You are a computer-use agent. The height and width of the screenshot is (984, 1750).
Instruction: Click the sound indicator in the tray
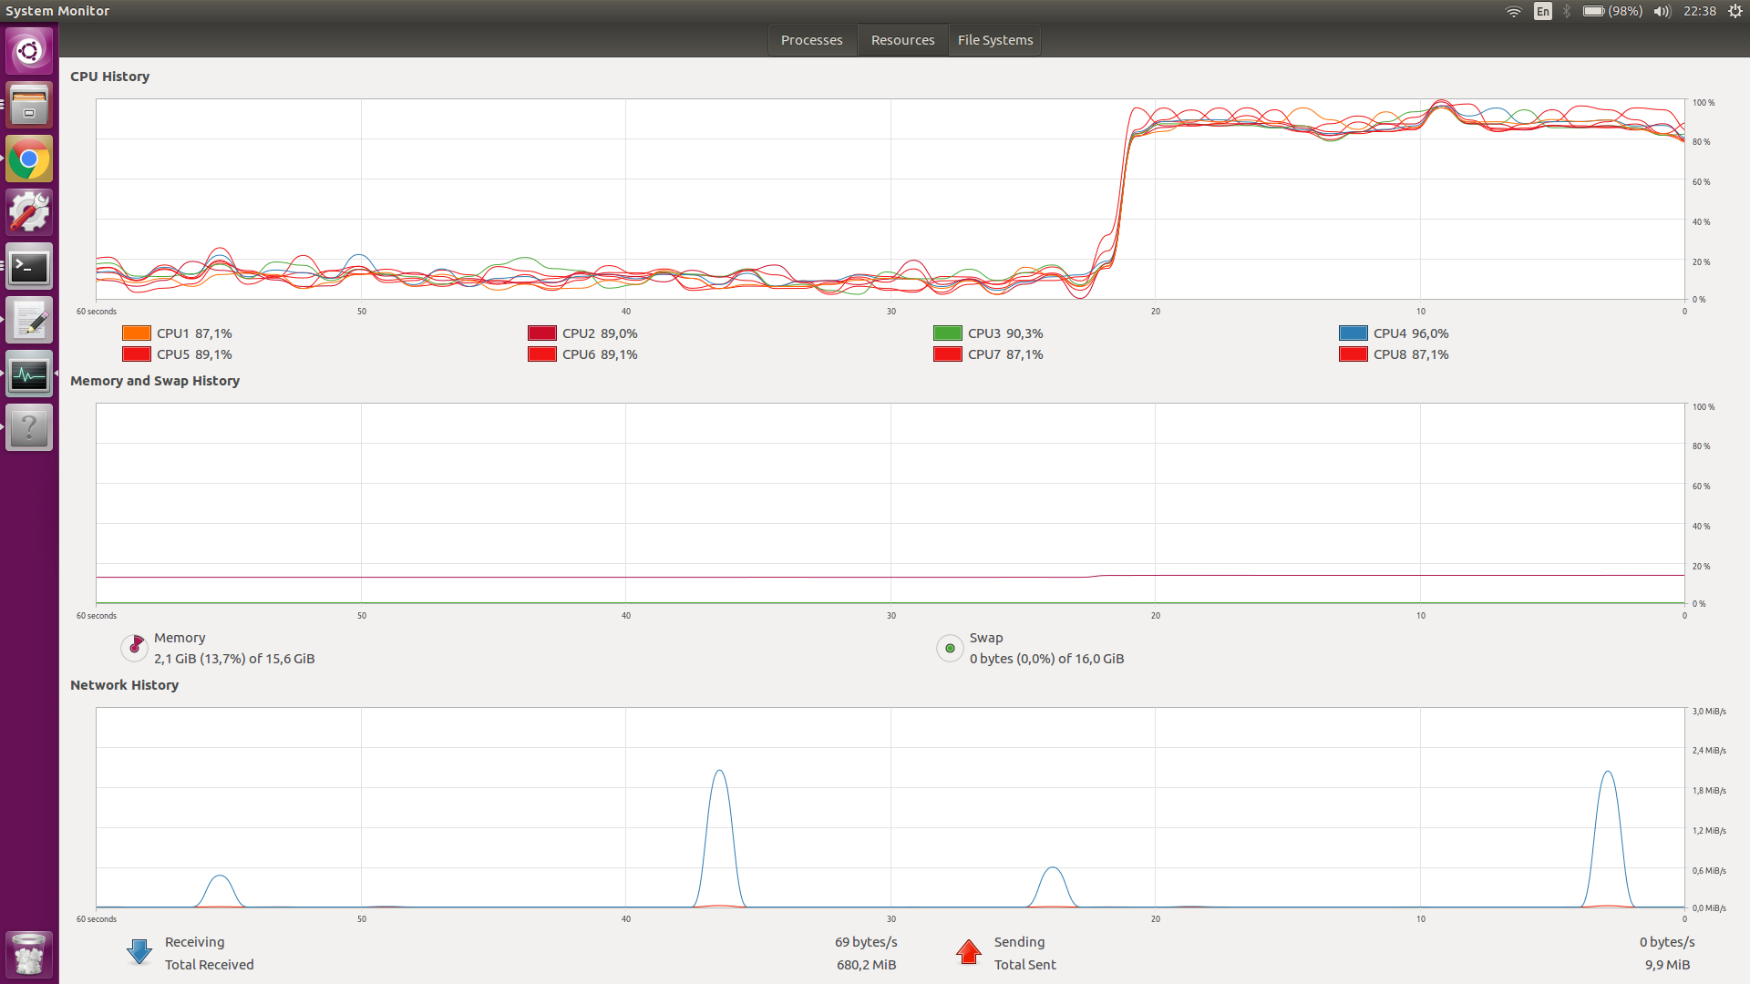(x=1662, y=11)
